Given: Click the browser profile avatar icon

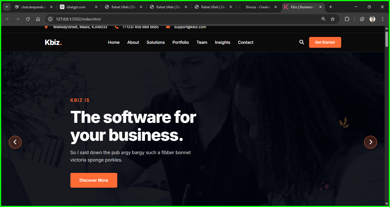Looking at the screenshot, I should 372,19.
